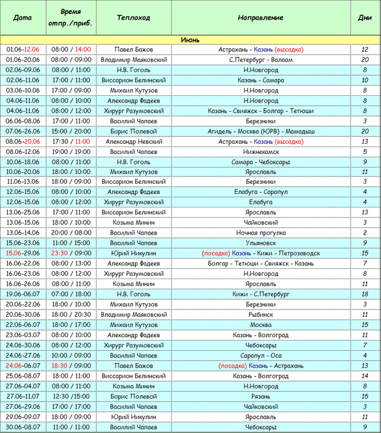Select the Агидель - Москва (ЮРВ) - Мамадыш cell
This screenshot has height=433, width=381.
[261, 131]
